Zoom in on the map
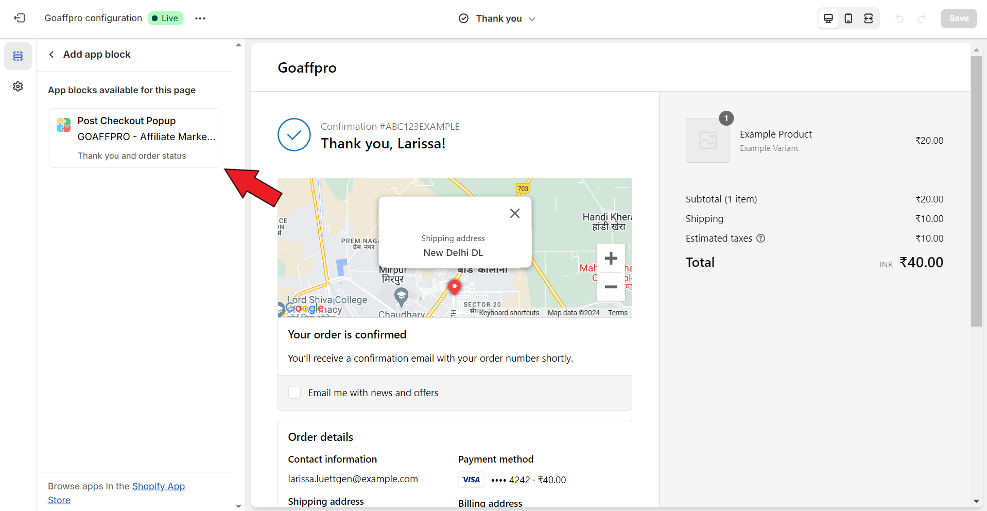This screenshot has height=511, width=987. point(611,258)
